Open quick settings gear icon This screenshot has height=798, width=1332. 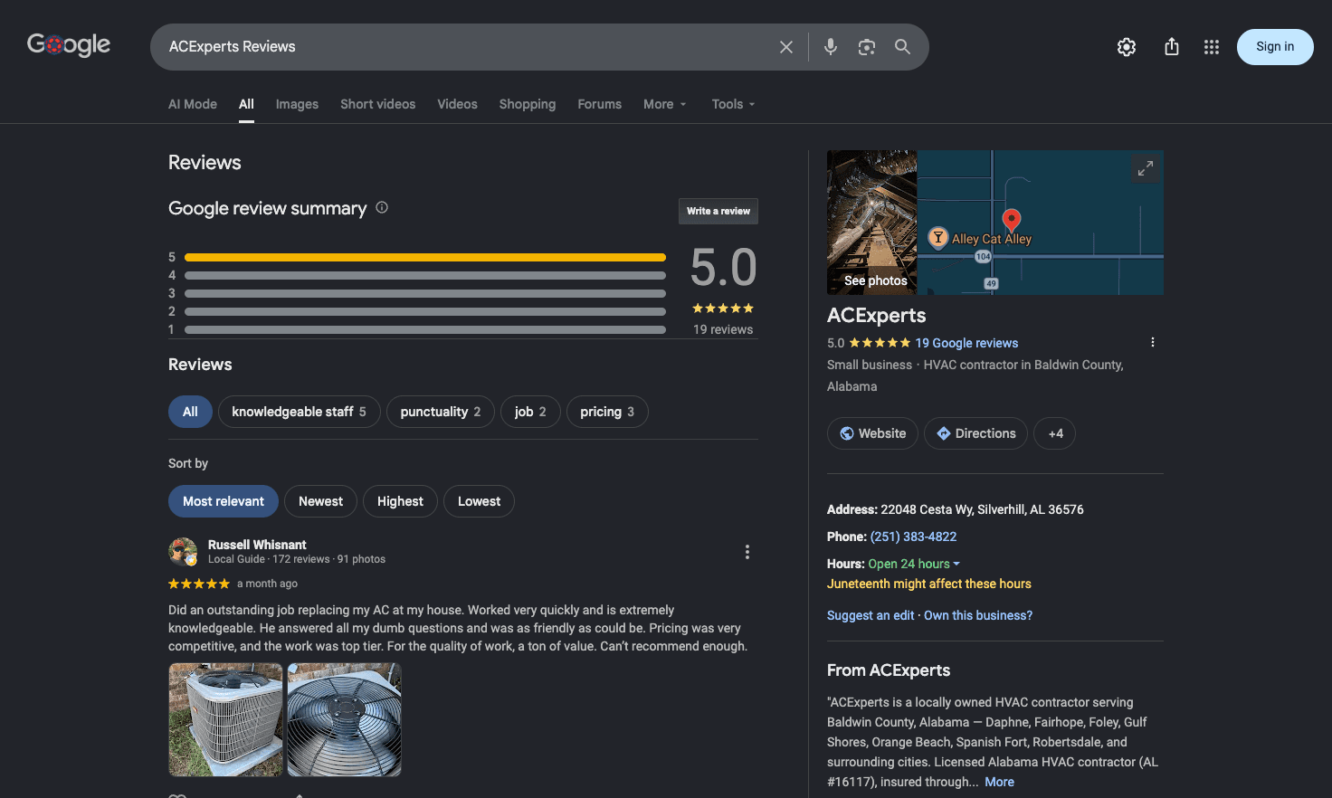(1127, 47)
